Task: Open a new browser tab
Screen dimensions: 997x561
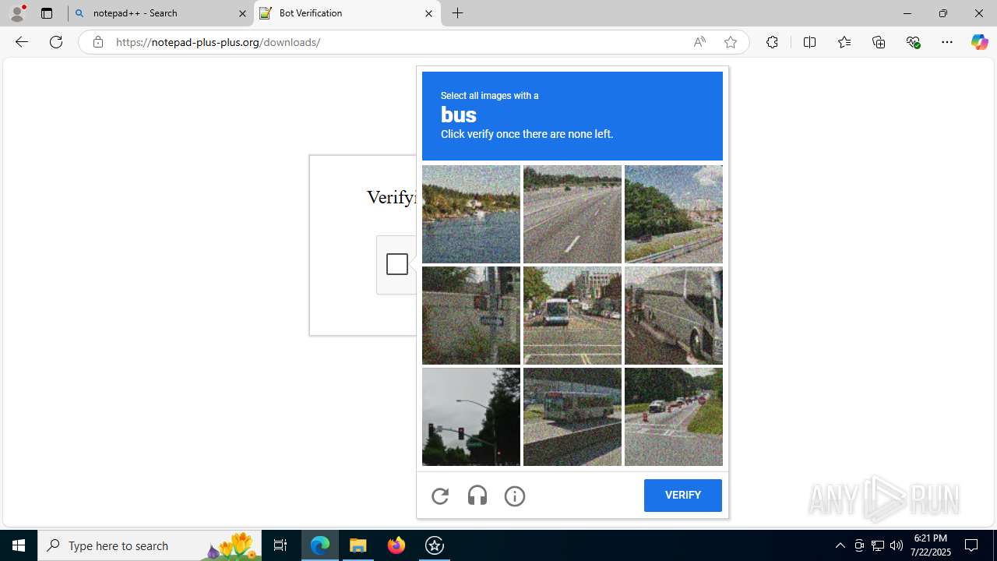Action: 458,13
